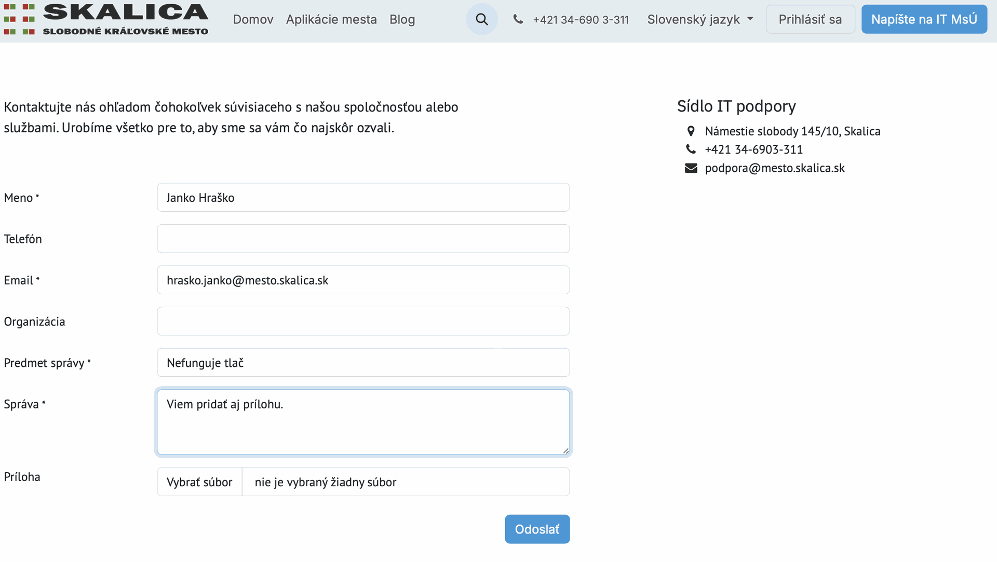Focus the Telefón input field
This screenshot has height=562, width=997.
363,239
